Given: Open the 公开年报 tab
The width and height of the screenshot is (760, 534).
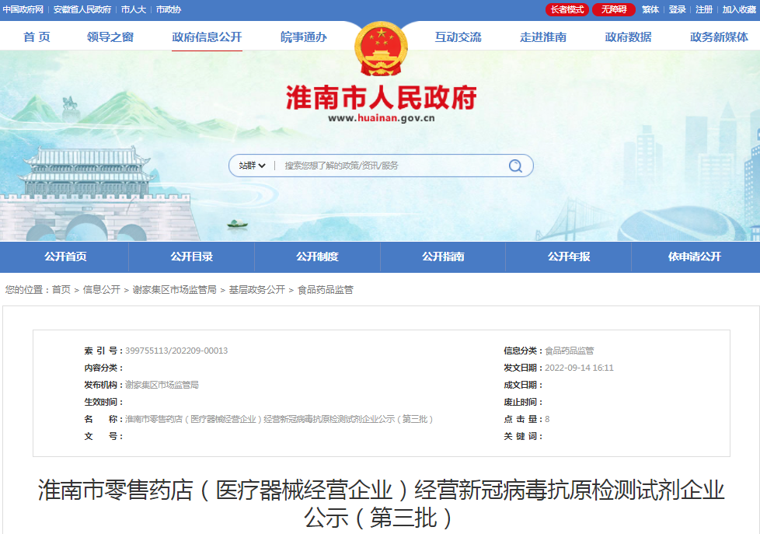Looking at the screenshot, I should [x=570, y=257].
